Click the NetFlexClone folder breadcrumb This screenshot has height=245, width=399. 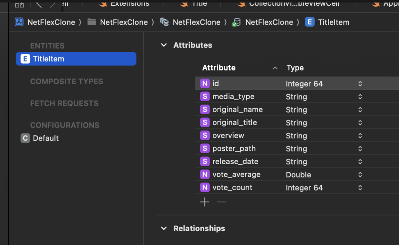coord(124,22)
